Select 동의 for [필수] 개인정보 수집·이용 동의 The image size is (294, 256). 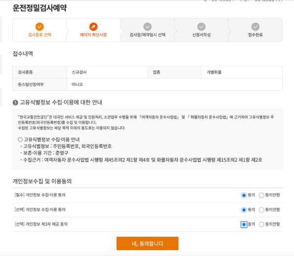(244, 195)
